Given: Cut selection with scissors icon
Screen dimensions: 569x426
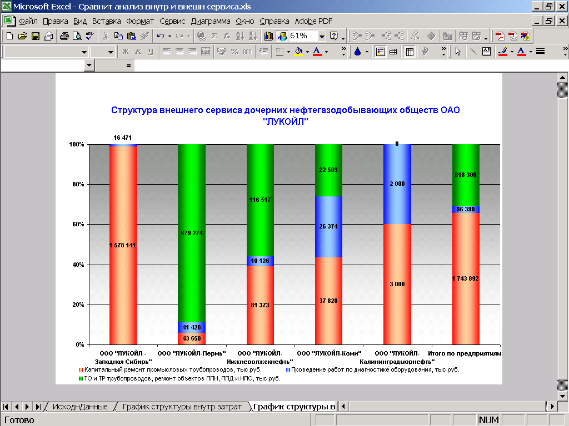Looking at the screenshot, I should [x=106, y=36].
